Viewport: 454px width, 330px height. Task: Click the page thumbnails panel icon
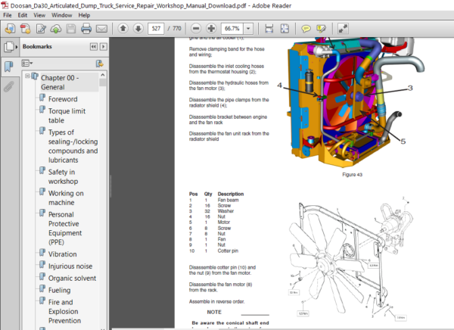click(10, 47)
